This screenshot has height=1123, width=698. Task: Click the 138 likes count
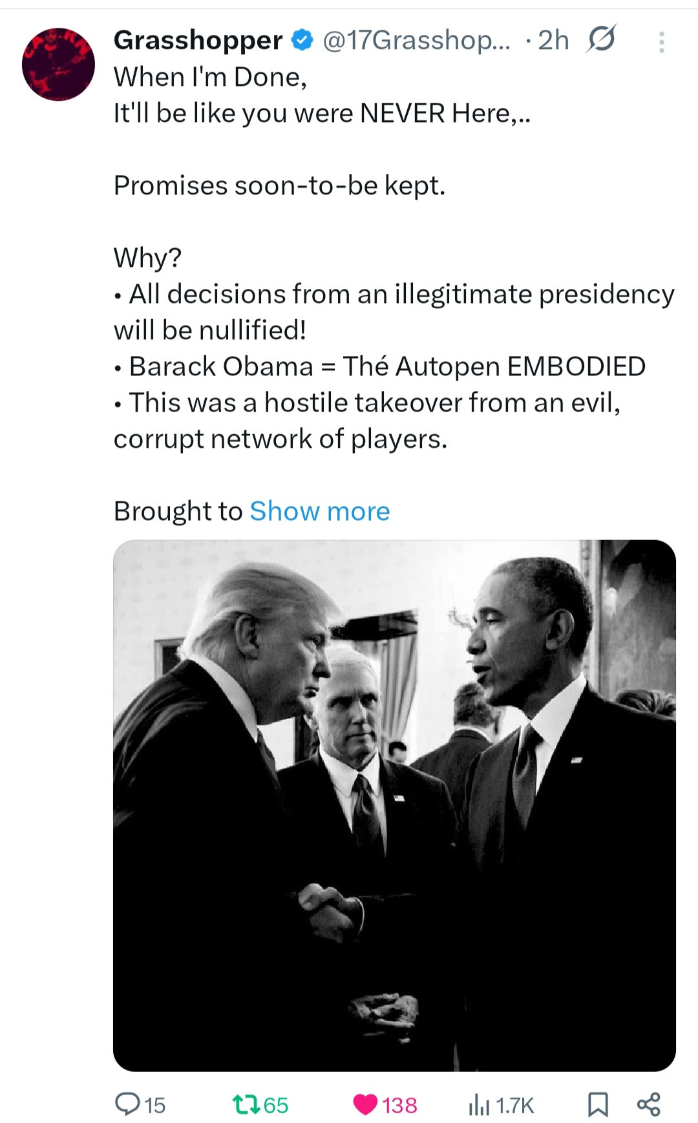coord(399,1105)
